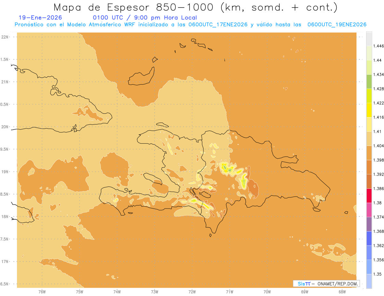This screenshot has height=296, width=384.
Task: Click the '22N' latitude axis label
Action: click(x=5, y=37)
